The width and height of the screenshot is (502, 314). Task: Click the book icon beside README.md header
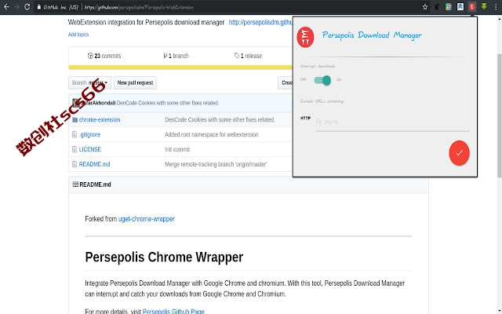75,184
